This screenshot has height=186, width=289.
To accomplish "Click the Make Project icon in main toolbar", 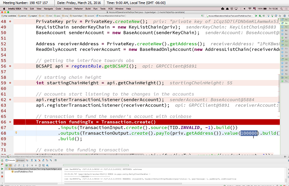I will point(202,16).
